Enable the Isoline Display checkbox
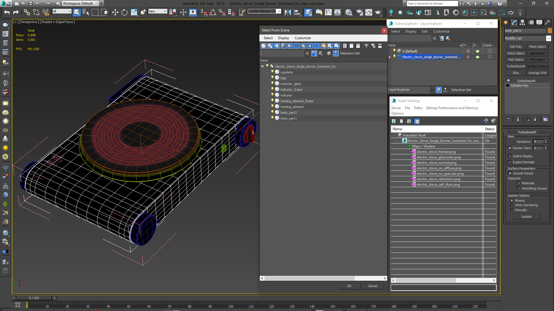554x311 pixels. (x=510, y=156)
